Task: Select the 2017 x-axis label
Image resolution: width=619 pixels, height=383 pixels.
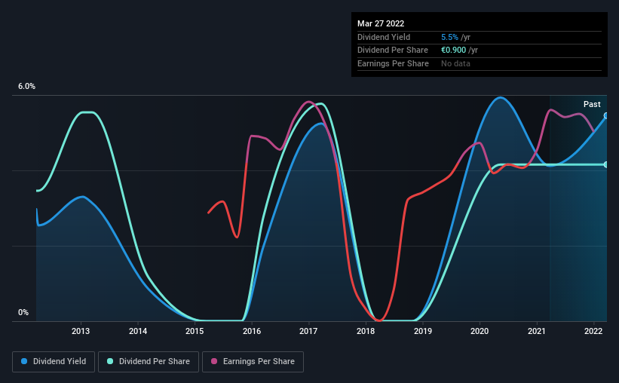Action: pyautogui.click(x=308, y=331)
